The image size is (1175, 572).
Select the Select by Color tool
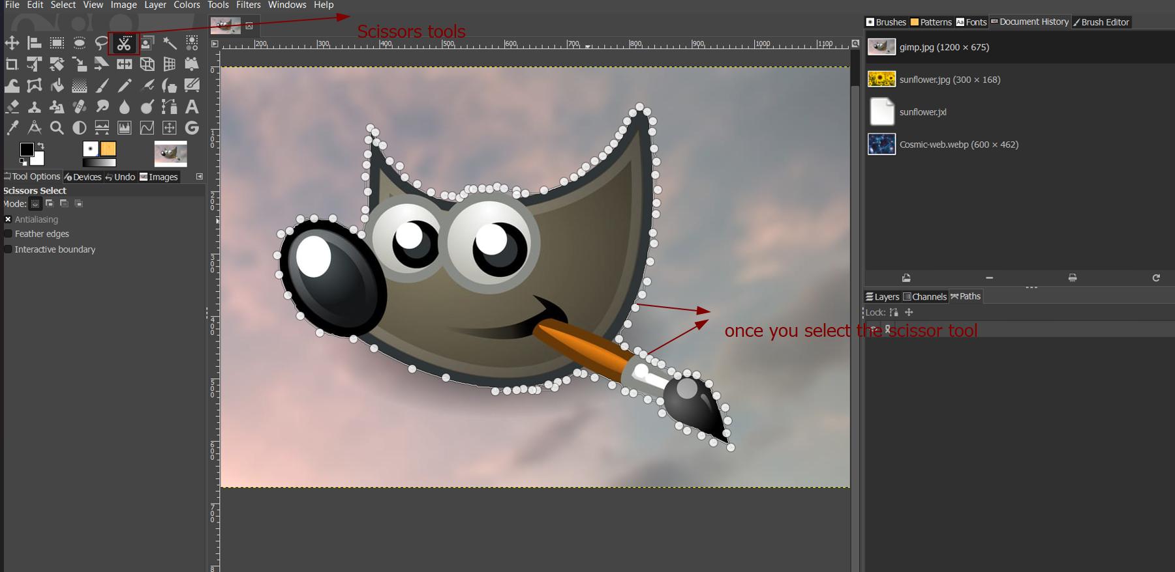[192, 43]
